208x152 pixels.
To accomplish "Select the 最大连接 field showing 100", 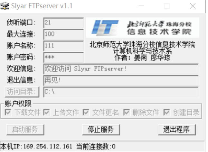I will click(x=63, y=34).
